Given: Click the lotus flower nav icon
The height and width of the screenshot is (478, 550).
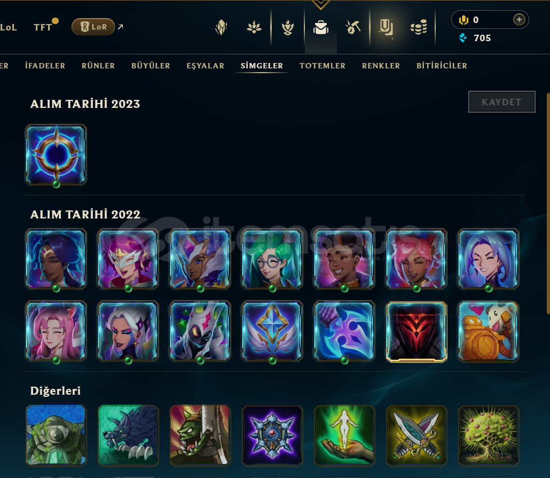Looking at the screenshot, I should 254,27.
